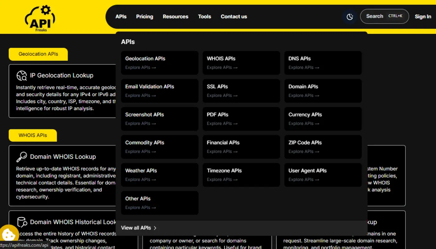The image size is (436, 249).
Task: Open Timezone APIs card
Action: 241,175
